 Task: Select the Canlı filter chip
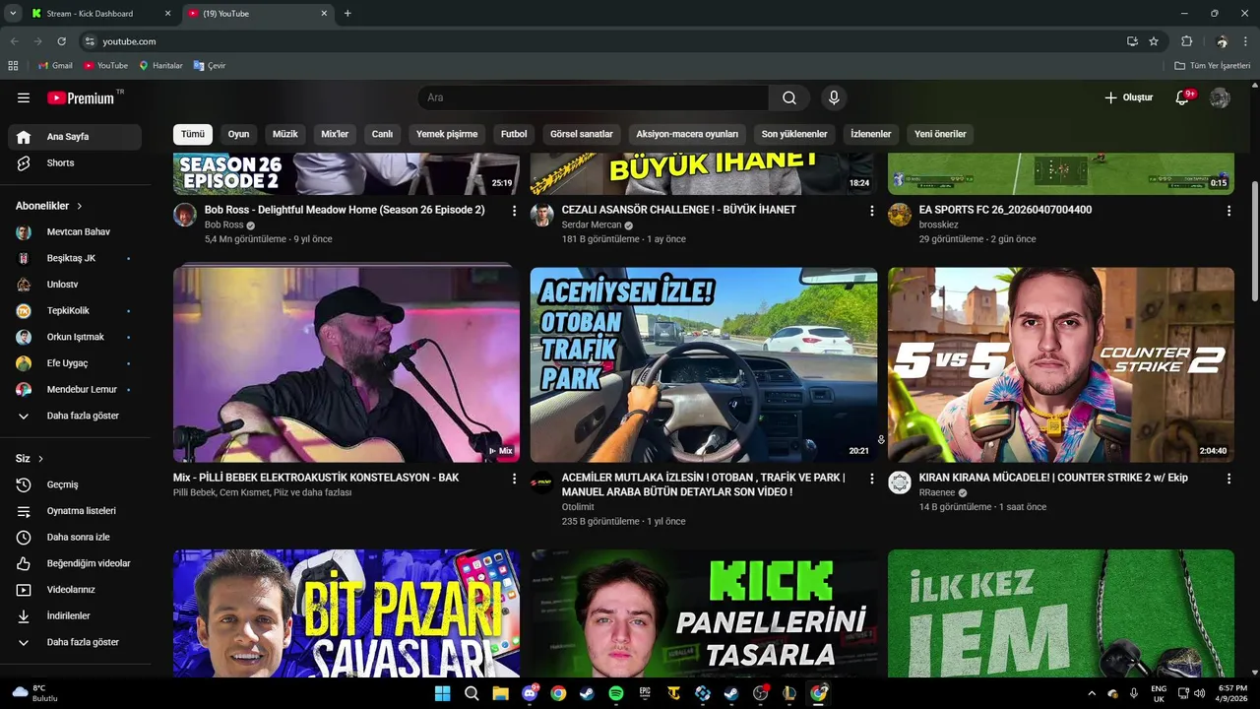(x=382, y=134)
